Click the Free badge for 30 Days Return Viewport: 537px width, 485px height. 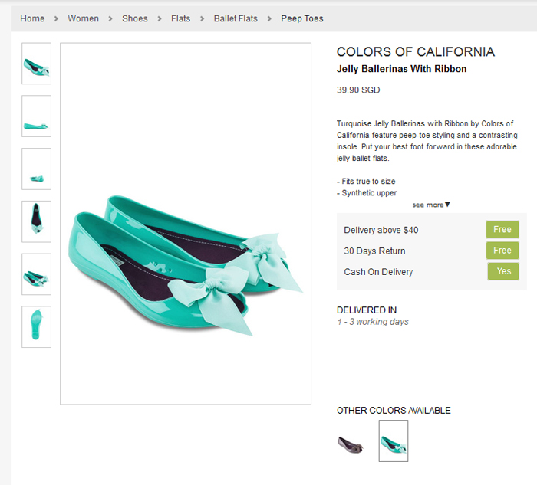502,251
